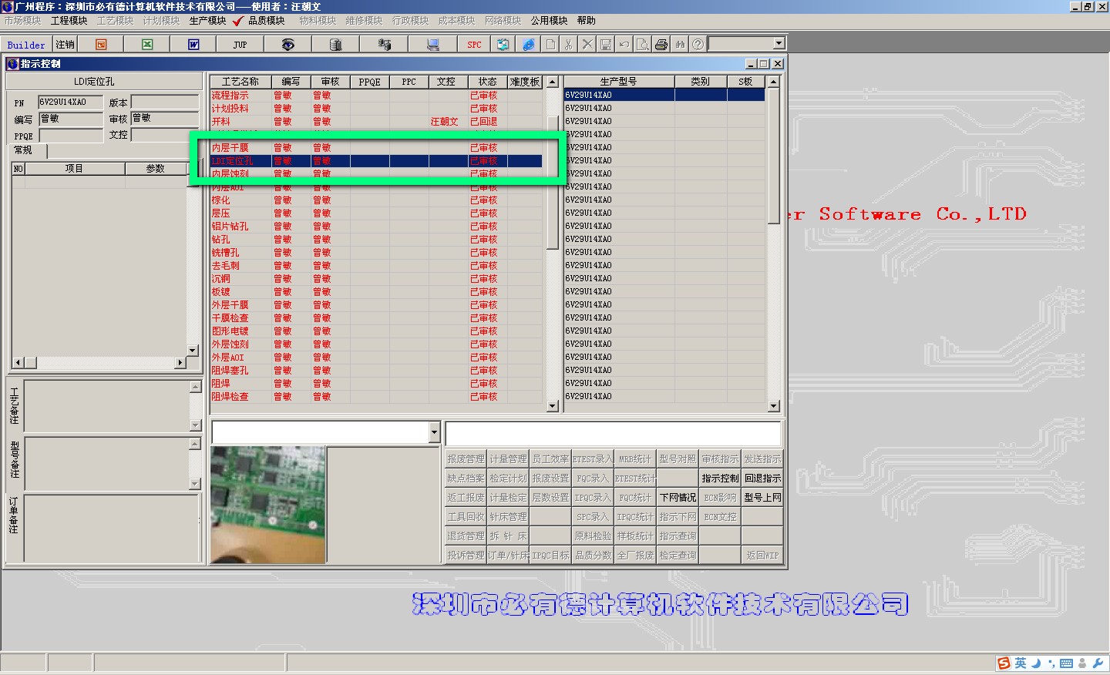Click the 注销 logout toolbar button
The height and width of the screenshot is (675, 1110).
(66, 45)
